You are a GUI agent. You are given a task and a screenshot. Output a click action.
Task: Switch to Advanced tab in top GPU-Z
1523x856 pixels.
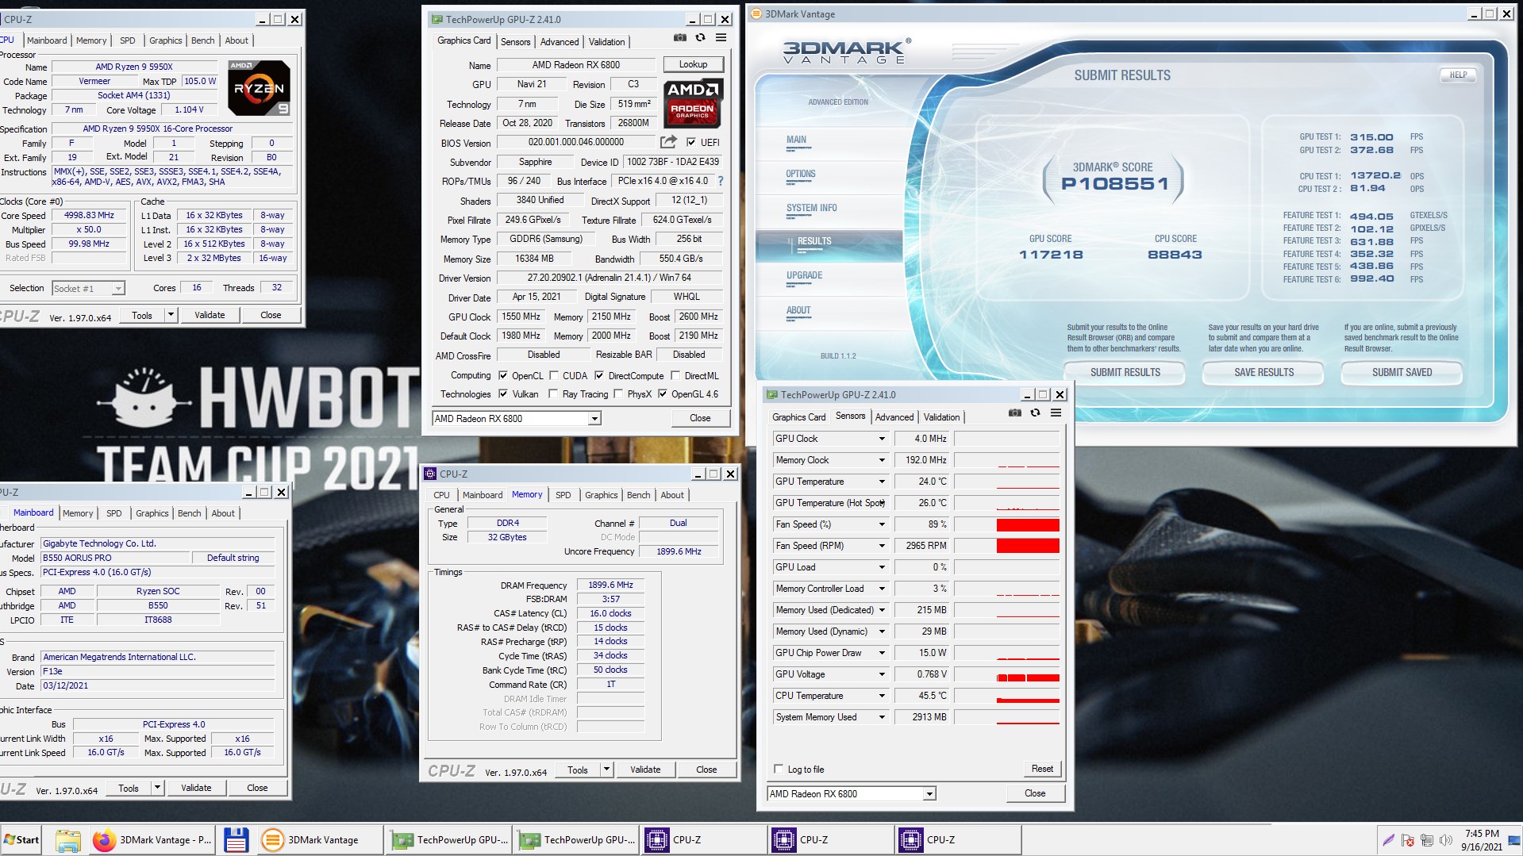[x=560, y=41]
